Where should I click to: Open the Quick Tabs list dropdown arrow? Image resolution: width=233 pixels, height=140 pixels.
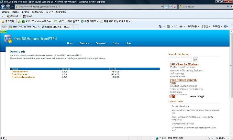7,27
